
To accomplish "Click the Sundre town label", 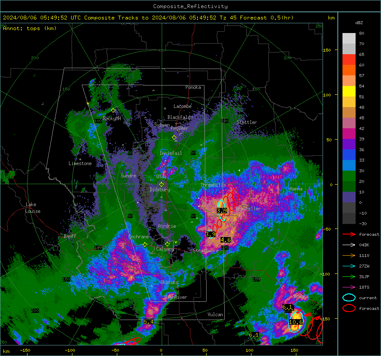I will pos(128,175).
